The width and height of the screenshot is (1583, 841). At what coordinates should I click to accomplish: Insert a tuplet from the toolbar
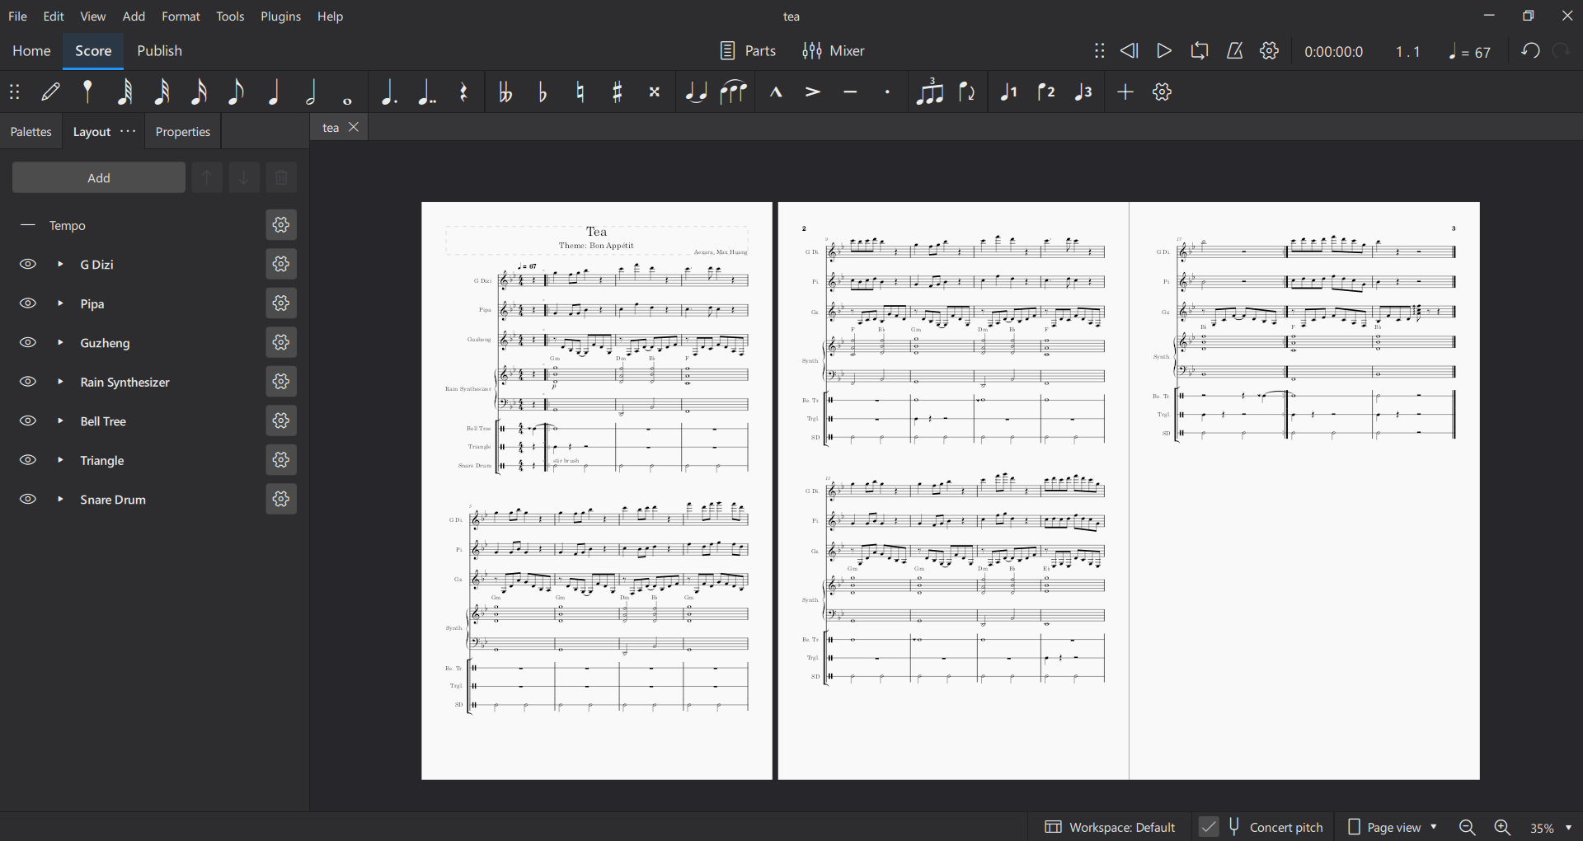929,92
